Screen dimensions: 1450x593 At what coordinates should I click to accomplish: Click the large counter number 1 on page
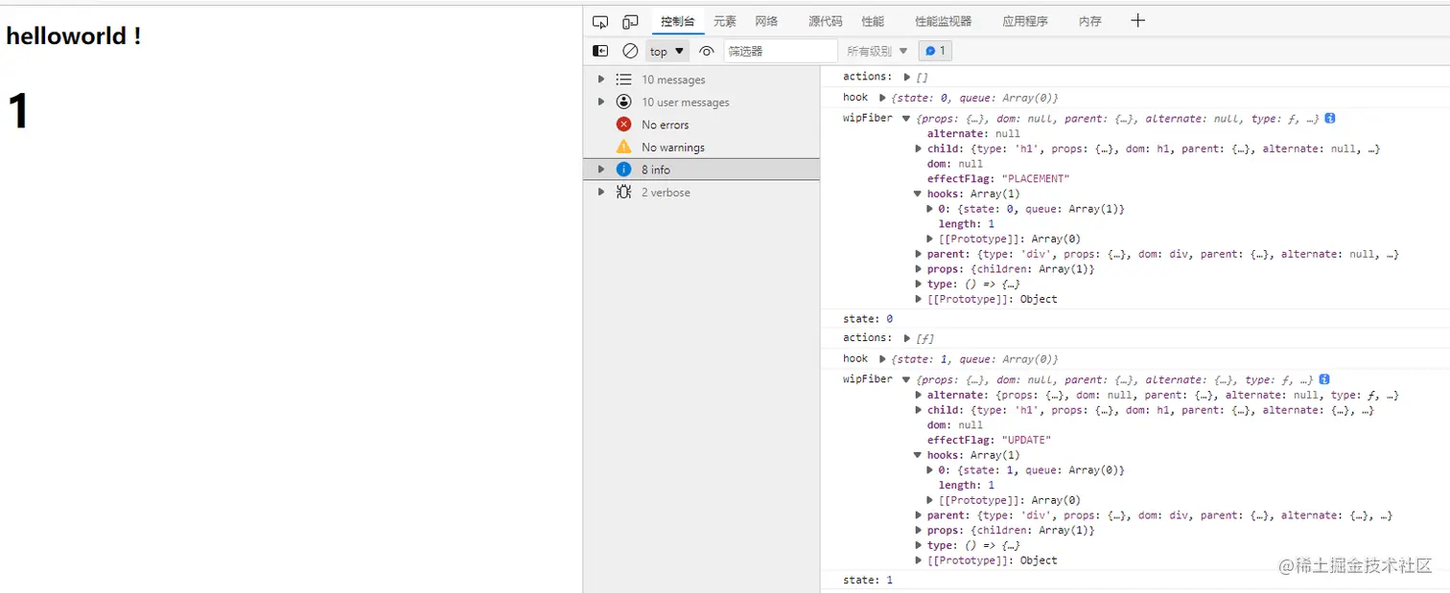click(18, 111)
